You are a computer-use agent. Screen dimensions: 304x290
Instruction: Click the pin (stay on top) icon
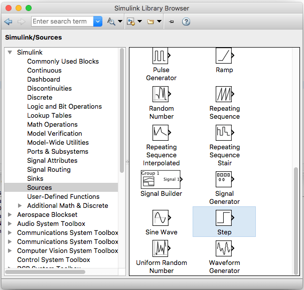point(171,22)
